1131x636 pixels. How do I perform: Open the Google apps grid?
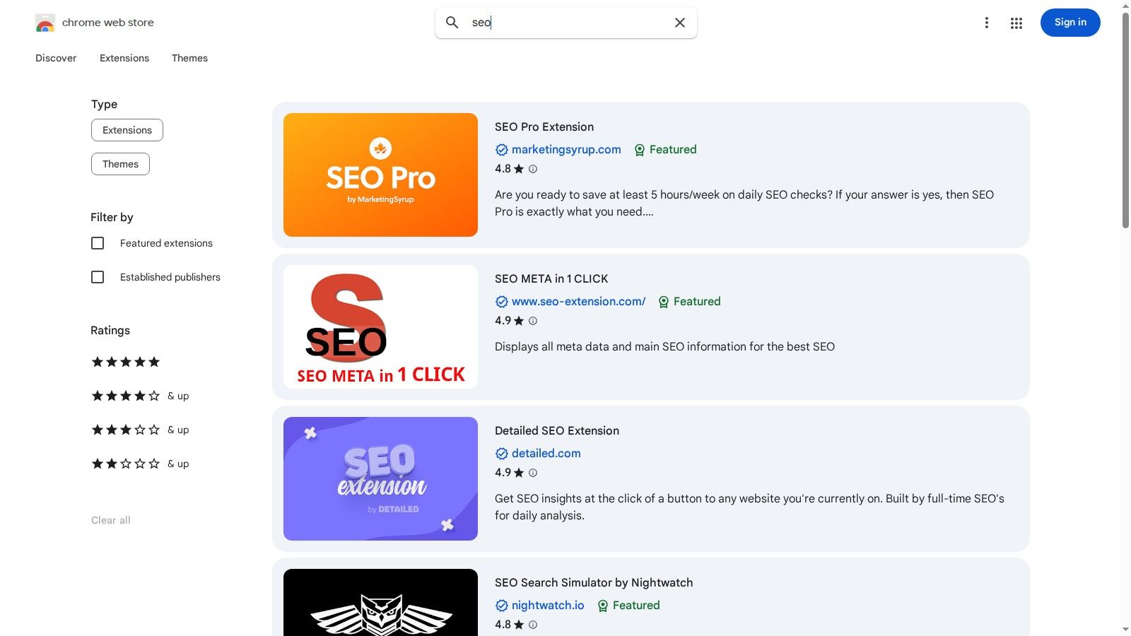point(1016,23)
